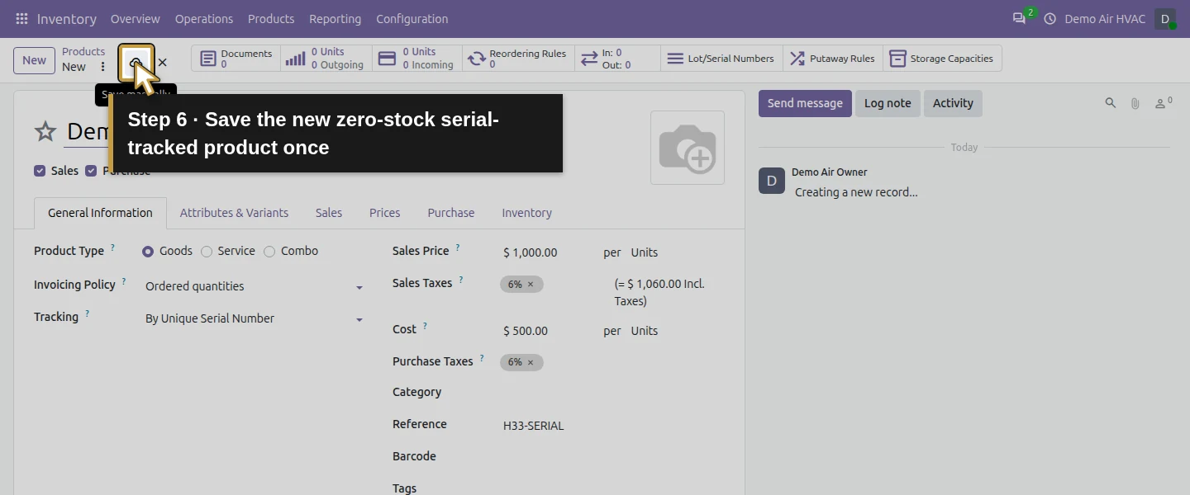Show followers icon in chatter
This screenshot has height=495, width=1190.
click(1164, 103)
